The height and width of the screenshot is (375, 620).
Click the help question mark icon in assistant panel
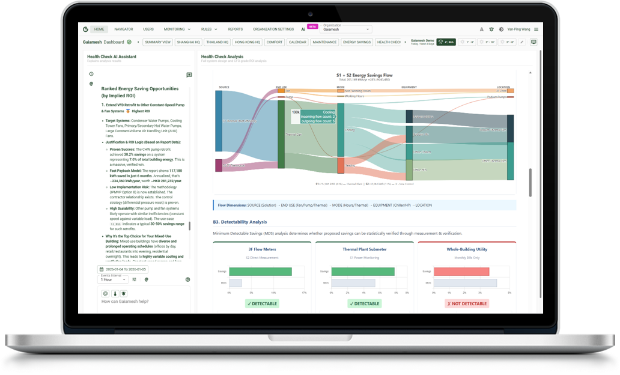pos(188,279)
